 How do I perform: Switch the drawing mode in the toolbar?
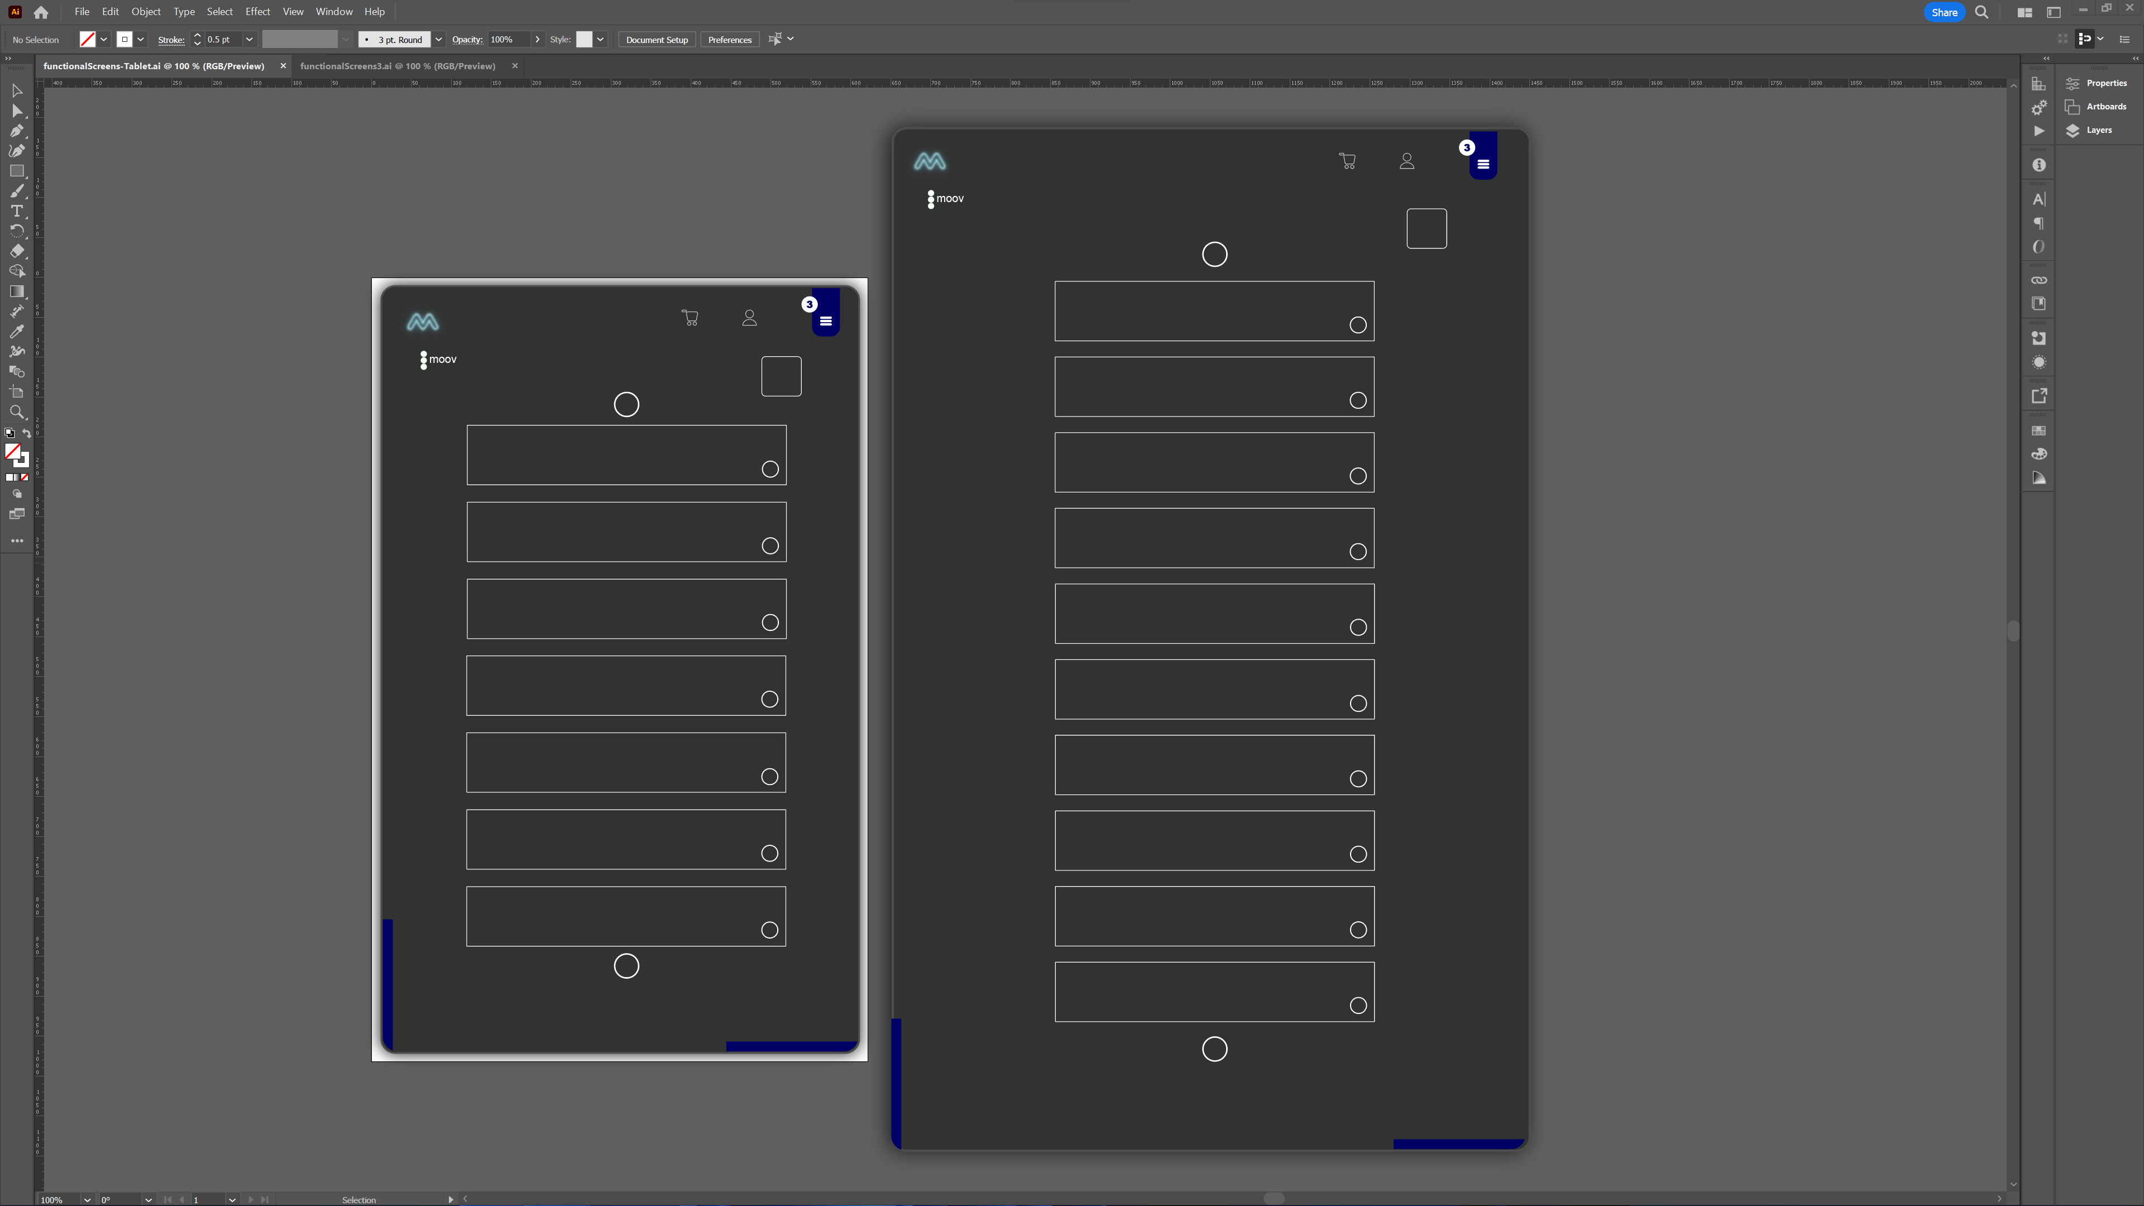click(x=17, y=494)
